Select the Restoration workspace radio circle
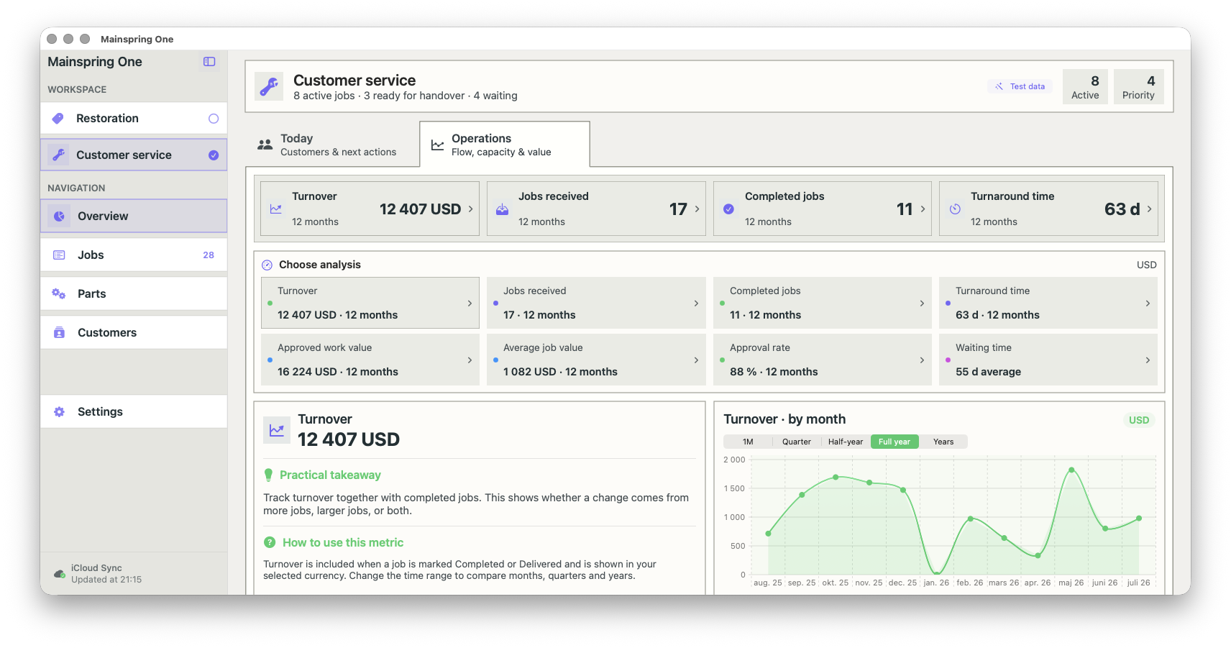 (x=214, y=119)
